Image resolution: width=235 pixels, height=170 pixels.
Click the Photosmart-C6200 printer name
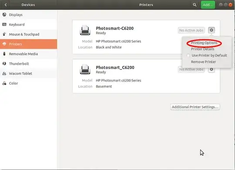pyautogui.click(x=114, y=28)
